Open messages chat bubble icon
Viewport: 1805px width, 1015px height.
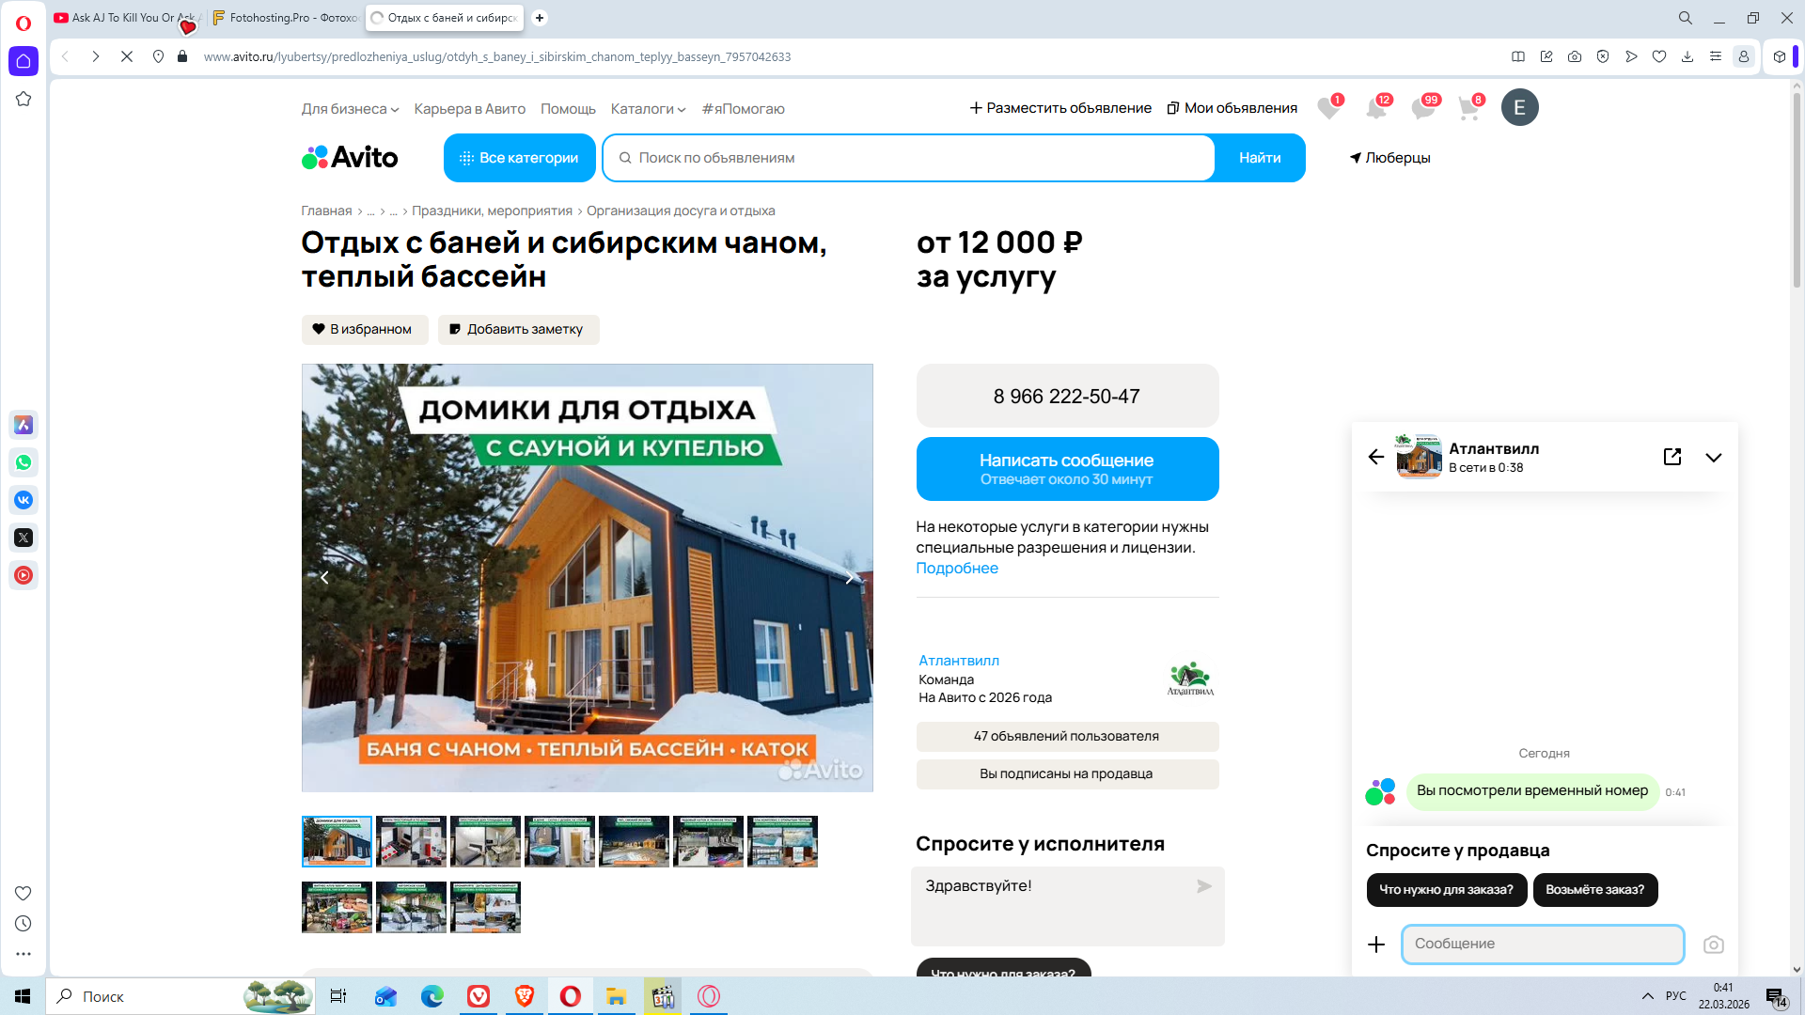point(1422,108)
